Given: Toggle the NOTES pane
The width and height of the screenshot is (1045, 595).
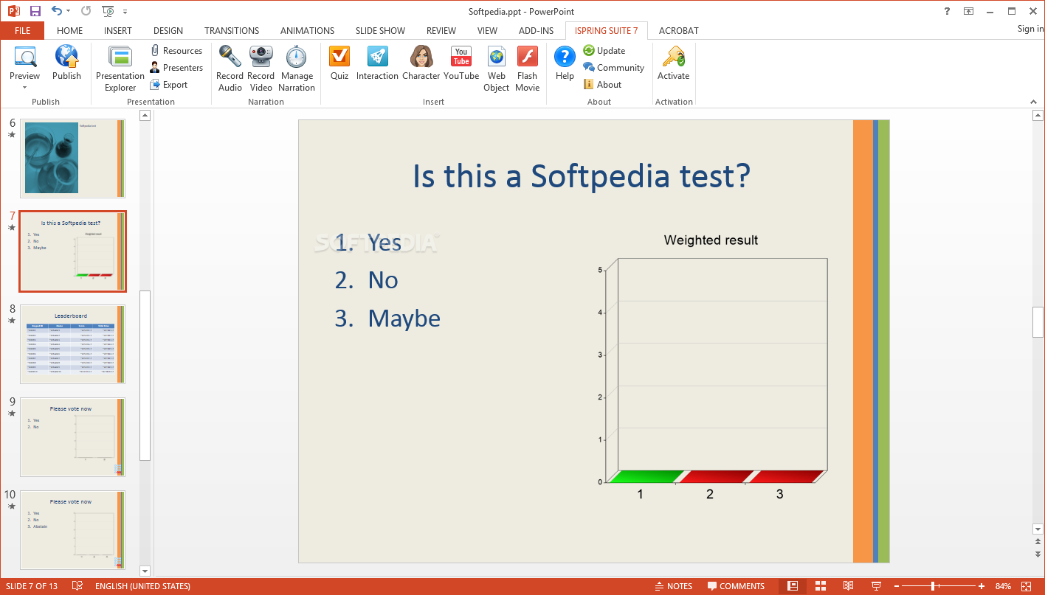Looking at the screenshot, I should [674, 586].
